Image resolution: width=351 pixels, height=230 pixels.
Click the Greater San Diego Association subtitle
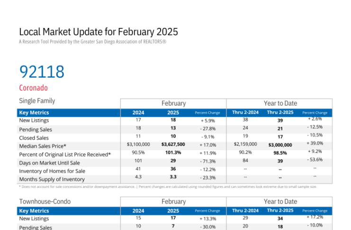pyautogui.click(x=92, y=42)
